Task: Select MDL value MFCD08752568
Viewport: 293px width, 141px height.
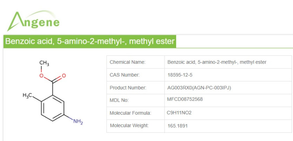Action: pyautogui.click(x=185, y=99)
